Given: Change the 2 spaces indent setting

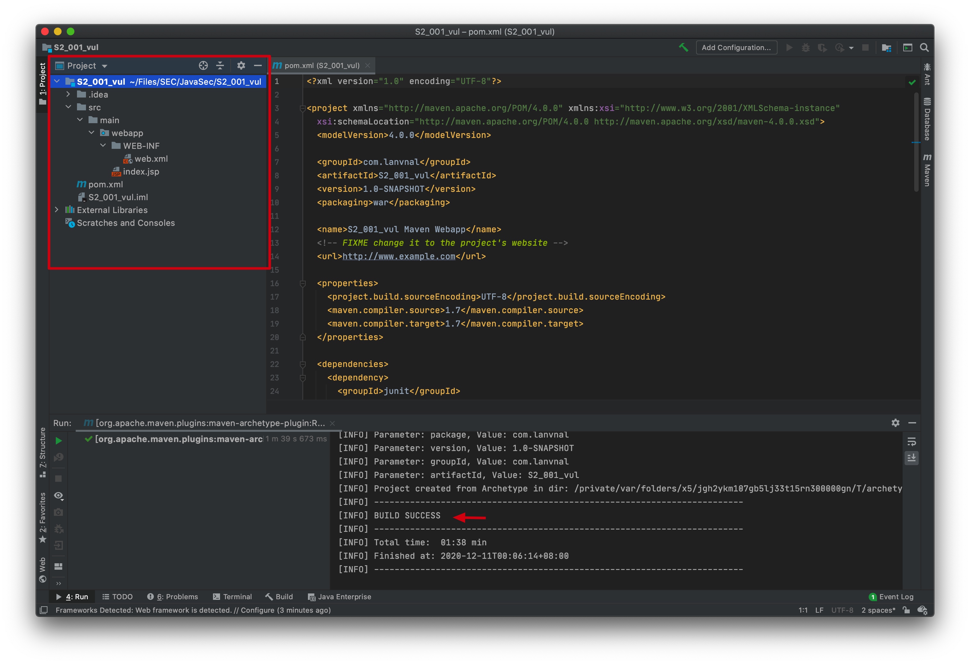Looking at the screenshot, I should (x=878, y=610).
